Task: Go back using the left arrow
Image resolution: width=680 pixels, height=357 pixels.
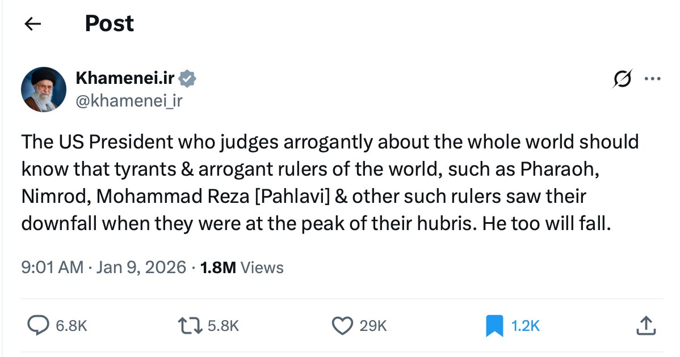Action: click(x=33, y=24)
